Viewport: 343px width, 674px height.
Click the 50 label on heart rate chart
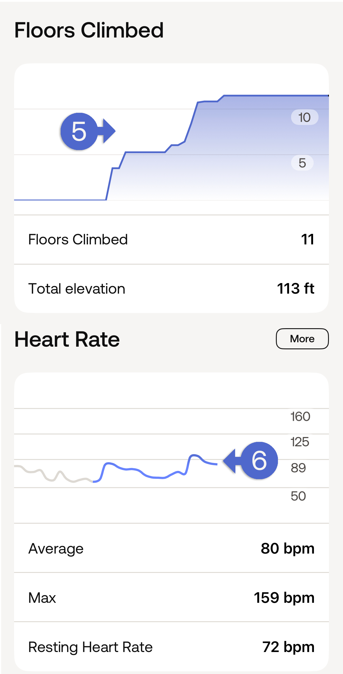click(x=298, y=496)
